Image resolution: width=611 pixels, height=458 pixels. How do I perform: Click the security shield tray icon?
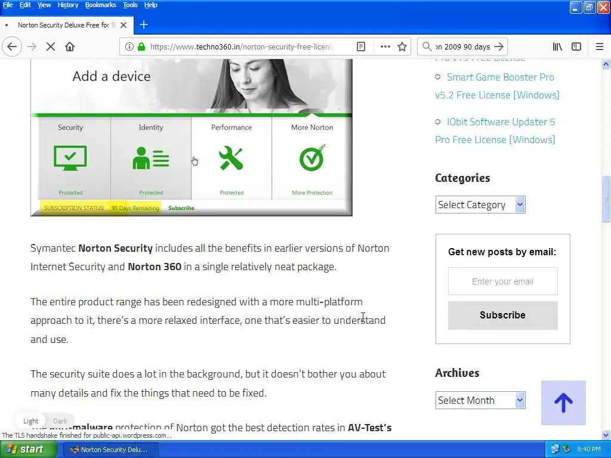[567, 450]
